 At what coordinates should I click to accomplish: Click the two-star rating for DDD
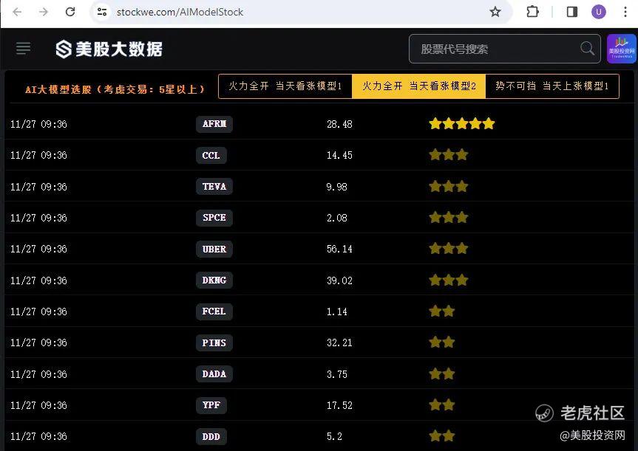(x=442, y=436)
